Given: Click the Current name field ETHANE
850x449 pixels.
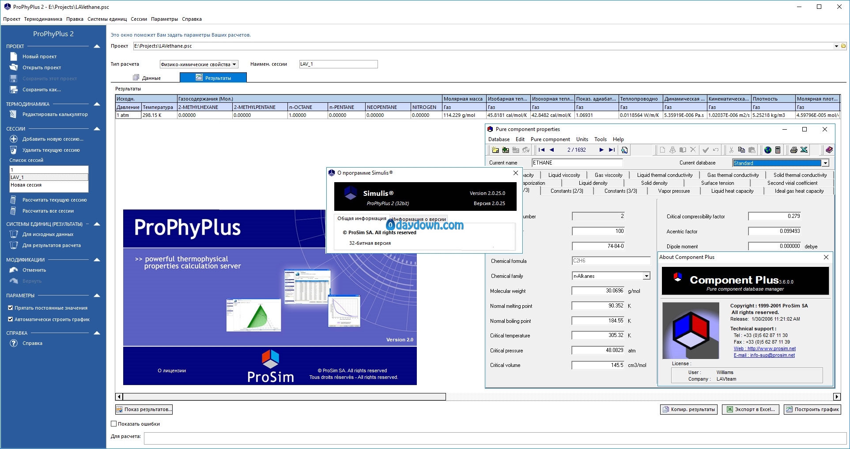Looking at the screenshot, I should coord(577,163).
